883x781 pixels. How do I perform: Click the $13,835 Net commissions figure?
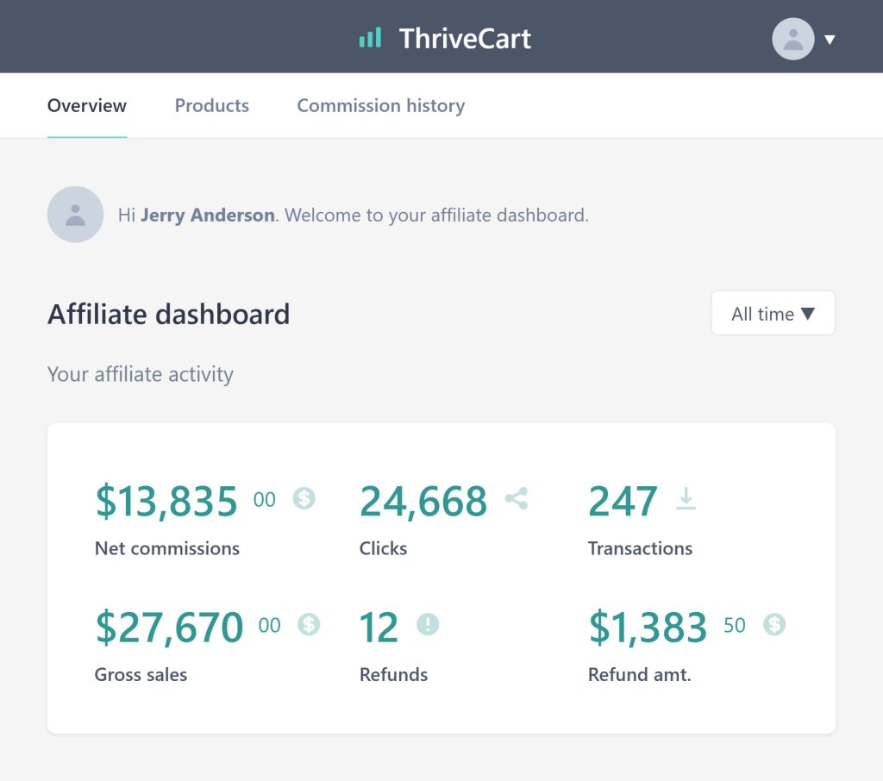pyautogui.click(x=185, y=501)
